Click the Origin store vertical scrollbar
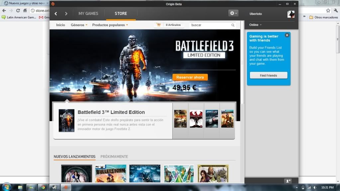Screen dimensions: 340x191 tap(242, 63)
